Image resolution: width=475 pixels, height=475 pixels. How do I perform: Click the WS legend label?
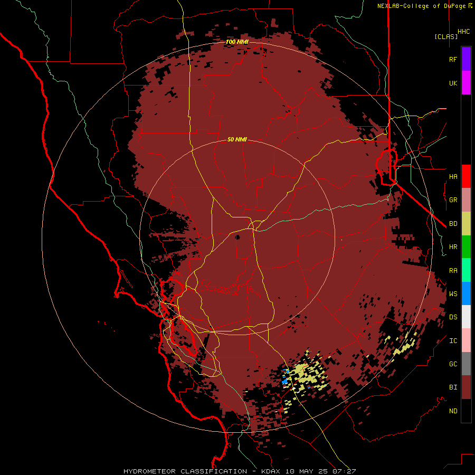coord(453,293)
